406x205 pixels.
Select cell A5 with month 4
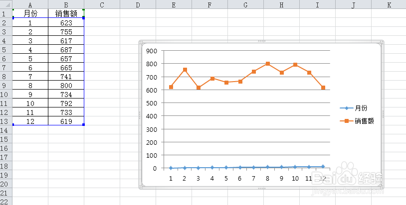[30, 49]
